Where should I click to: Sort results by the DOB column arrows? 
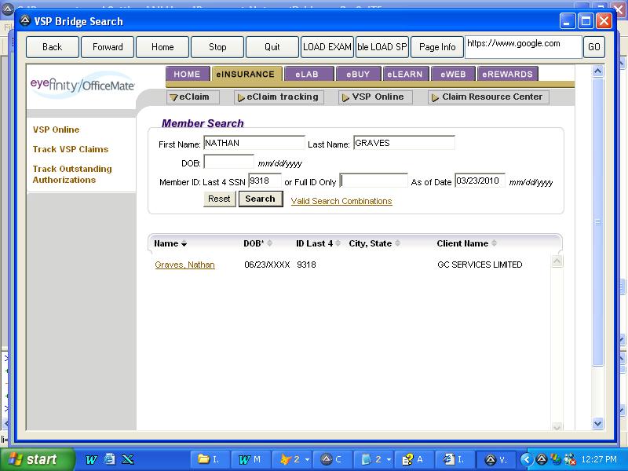click(269, 244)
